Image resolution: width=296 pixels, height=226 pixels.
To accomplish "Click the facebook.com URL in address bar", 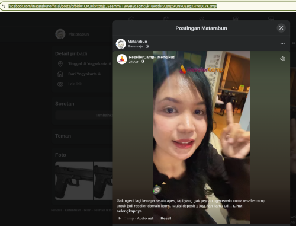I will (x=112, y=6).
